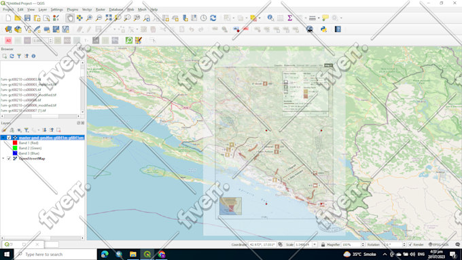Click the Georeferencer green magnifier plugin icon
Screen dimensions: 462x260
(x=129, y=40)
